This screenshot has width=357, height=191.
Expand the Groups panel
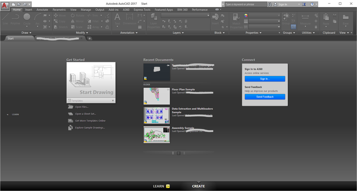pyautogui.click(x=289, y=33)
